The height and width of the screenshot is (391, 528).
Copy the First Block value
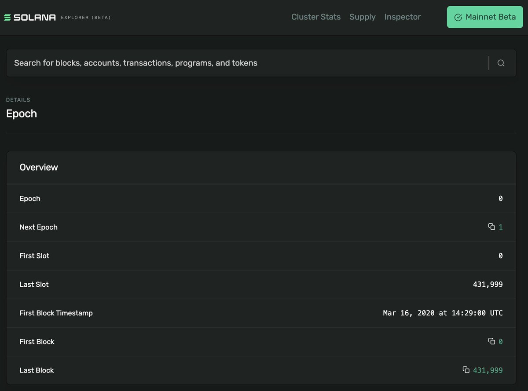point(491,341)
